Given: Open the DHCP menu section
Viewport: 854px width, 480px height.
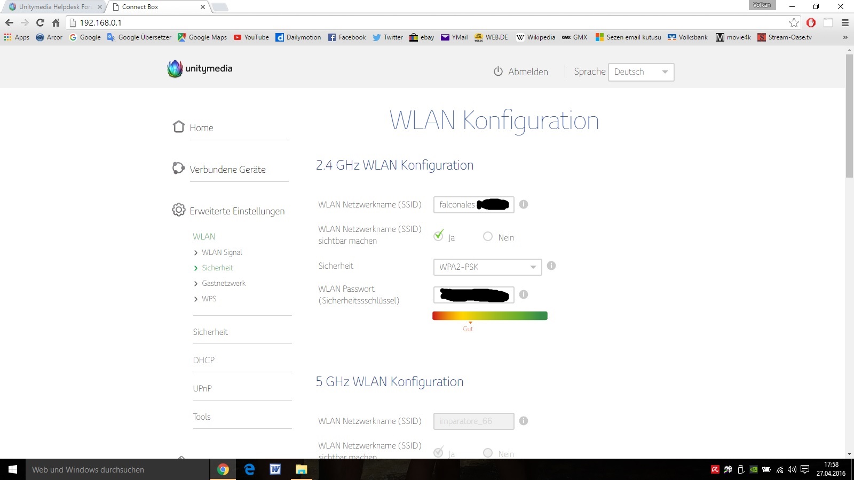Looking at the screenshot, I should pos(204,360).
